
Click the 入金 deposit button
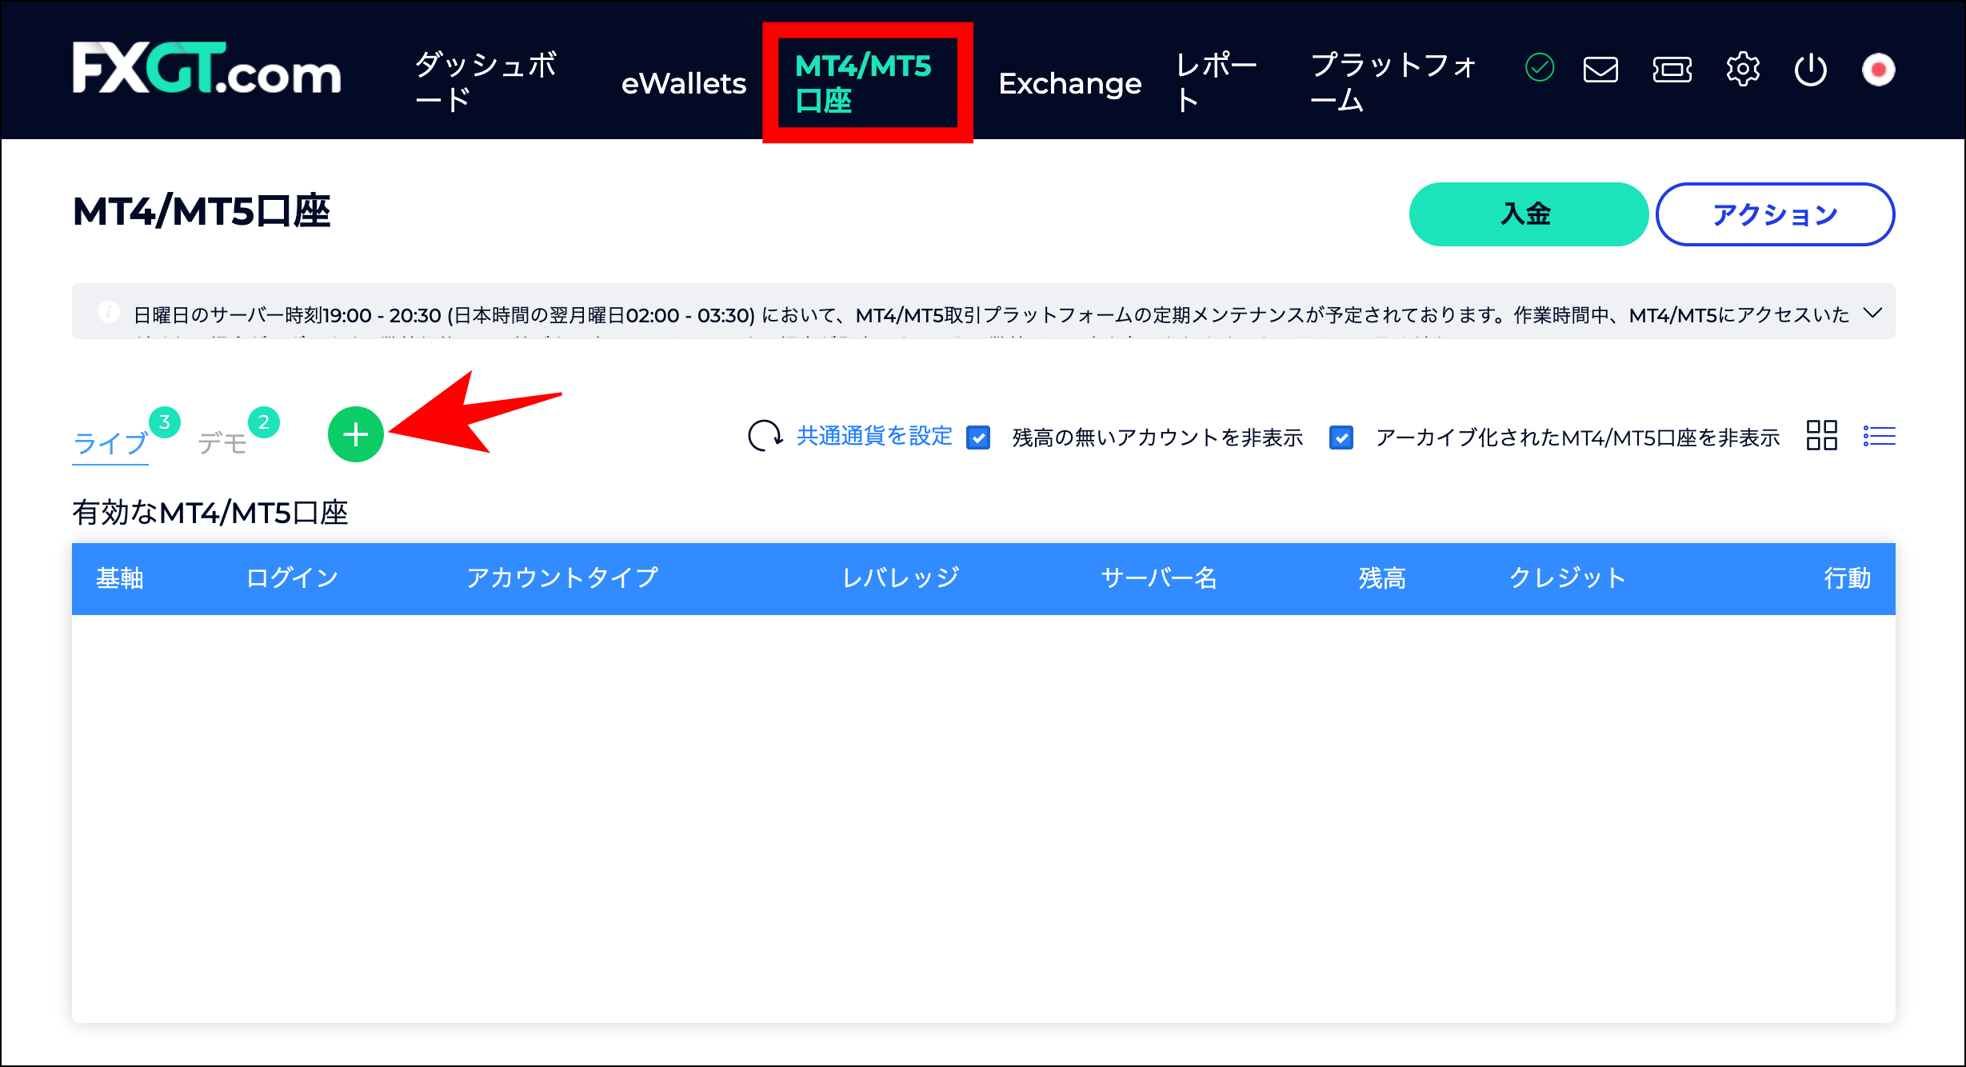point(1527,214)
